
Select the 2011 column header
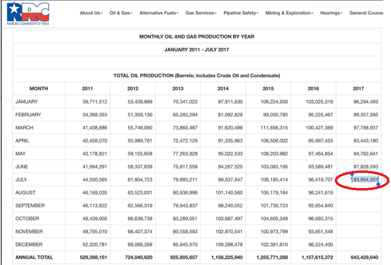[x=87, y=89]
